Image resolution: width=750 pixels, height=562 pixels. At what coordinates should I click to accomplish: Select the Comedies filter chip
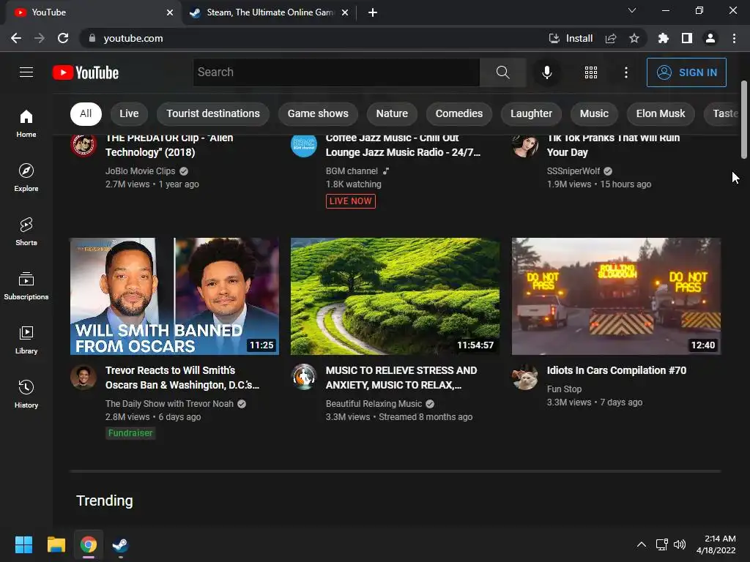coord(459,113)
